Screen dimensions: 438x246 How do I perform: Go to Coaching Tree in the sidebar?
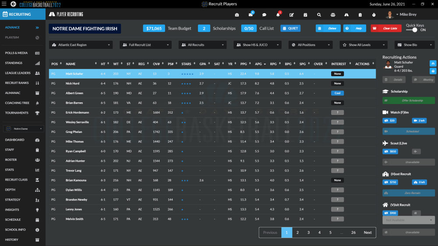[x=18, y=103]
